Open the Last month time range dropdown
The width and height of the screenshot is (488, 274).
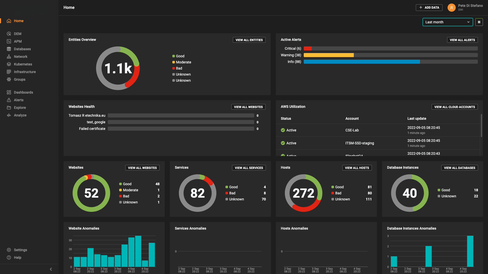point(447,22)
